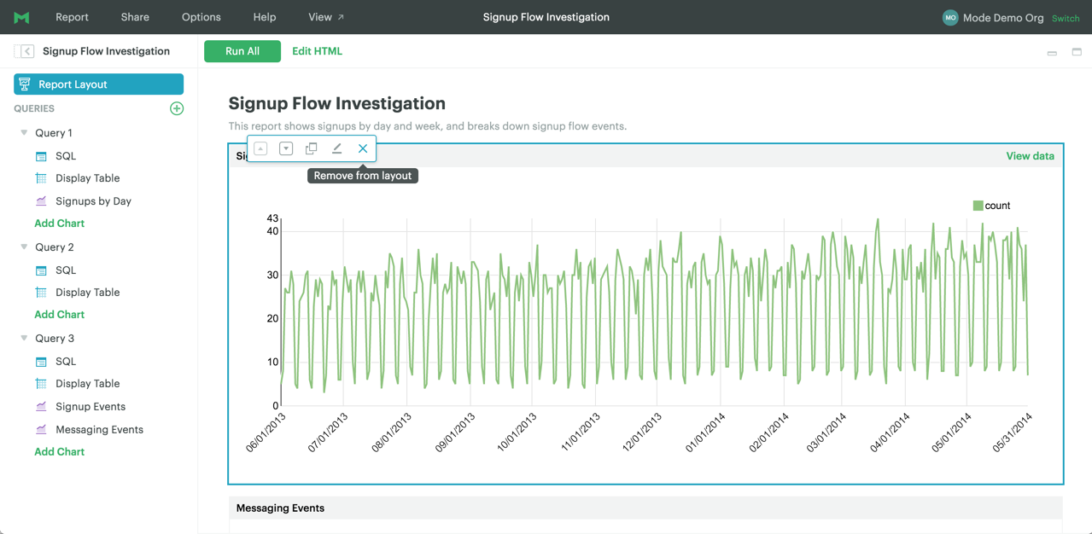
Task: Open the Messaging Events chart in sidebar
Action: [x=99, y=430]
